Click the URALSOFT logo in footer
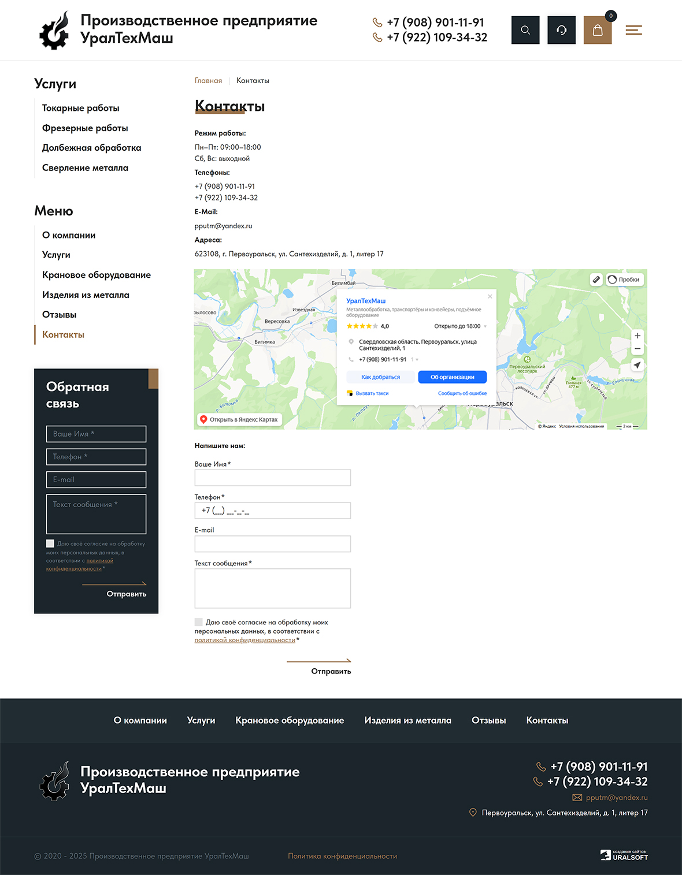 click(624, 855)
